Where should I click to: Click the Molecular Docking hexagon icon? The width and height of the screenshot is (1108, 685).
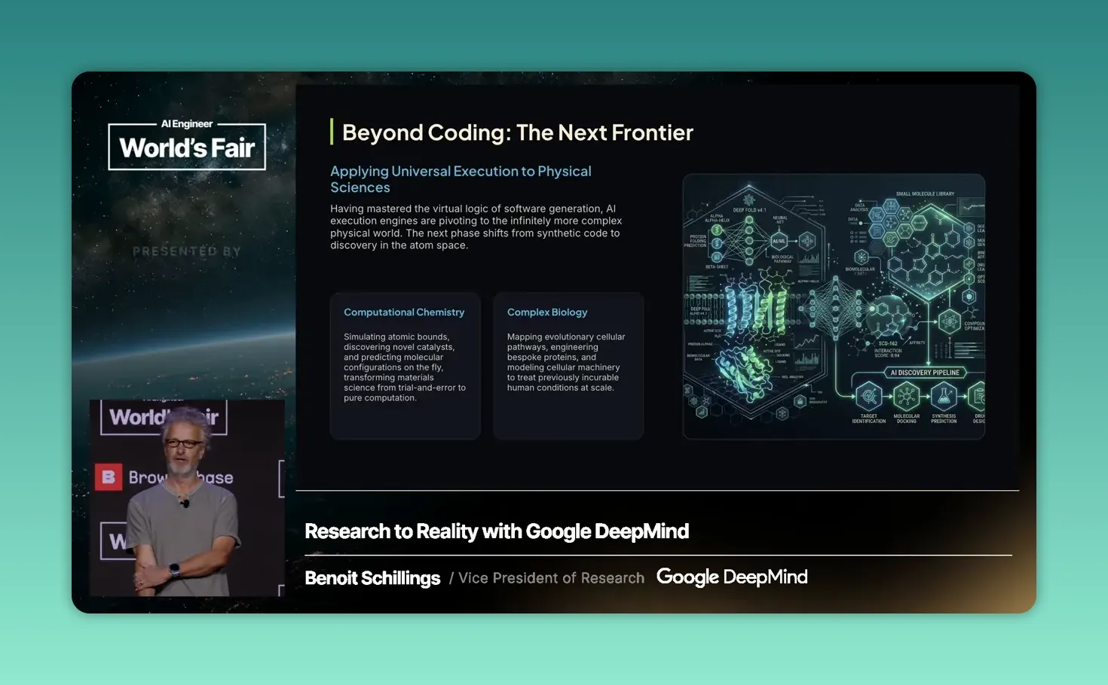tap(907, 397)
